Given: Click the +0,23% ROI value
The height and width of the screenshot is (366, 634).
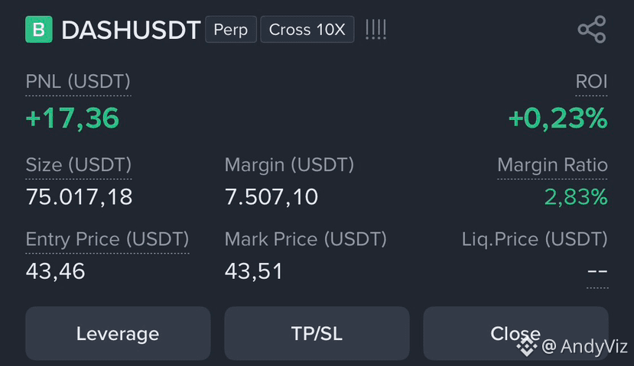Looking at the screenshot, I should click(558, 118).
